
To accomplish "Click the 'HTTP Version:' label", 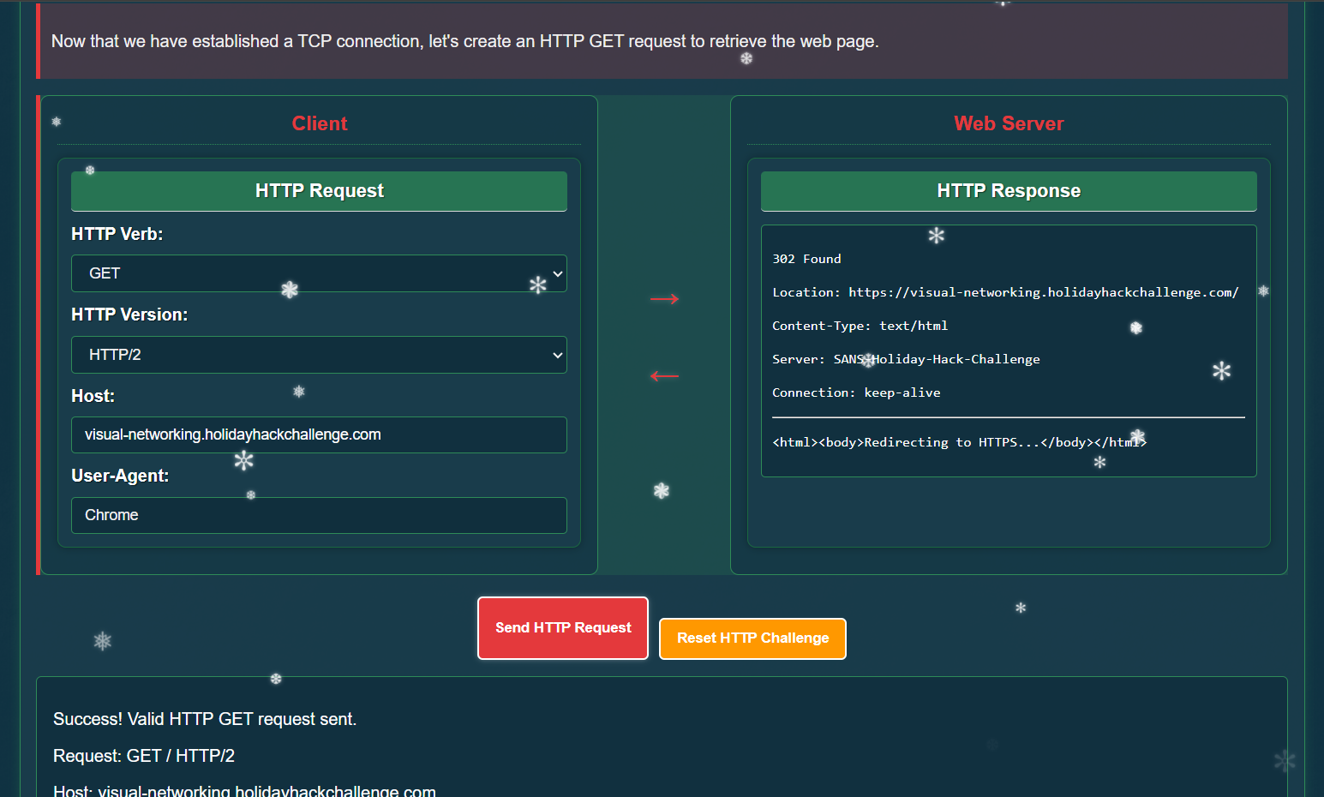I will click(129, 315).
